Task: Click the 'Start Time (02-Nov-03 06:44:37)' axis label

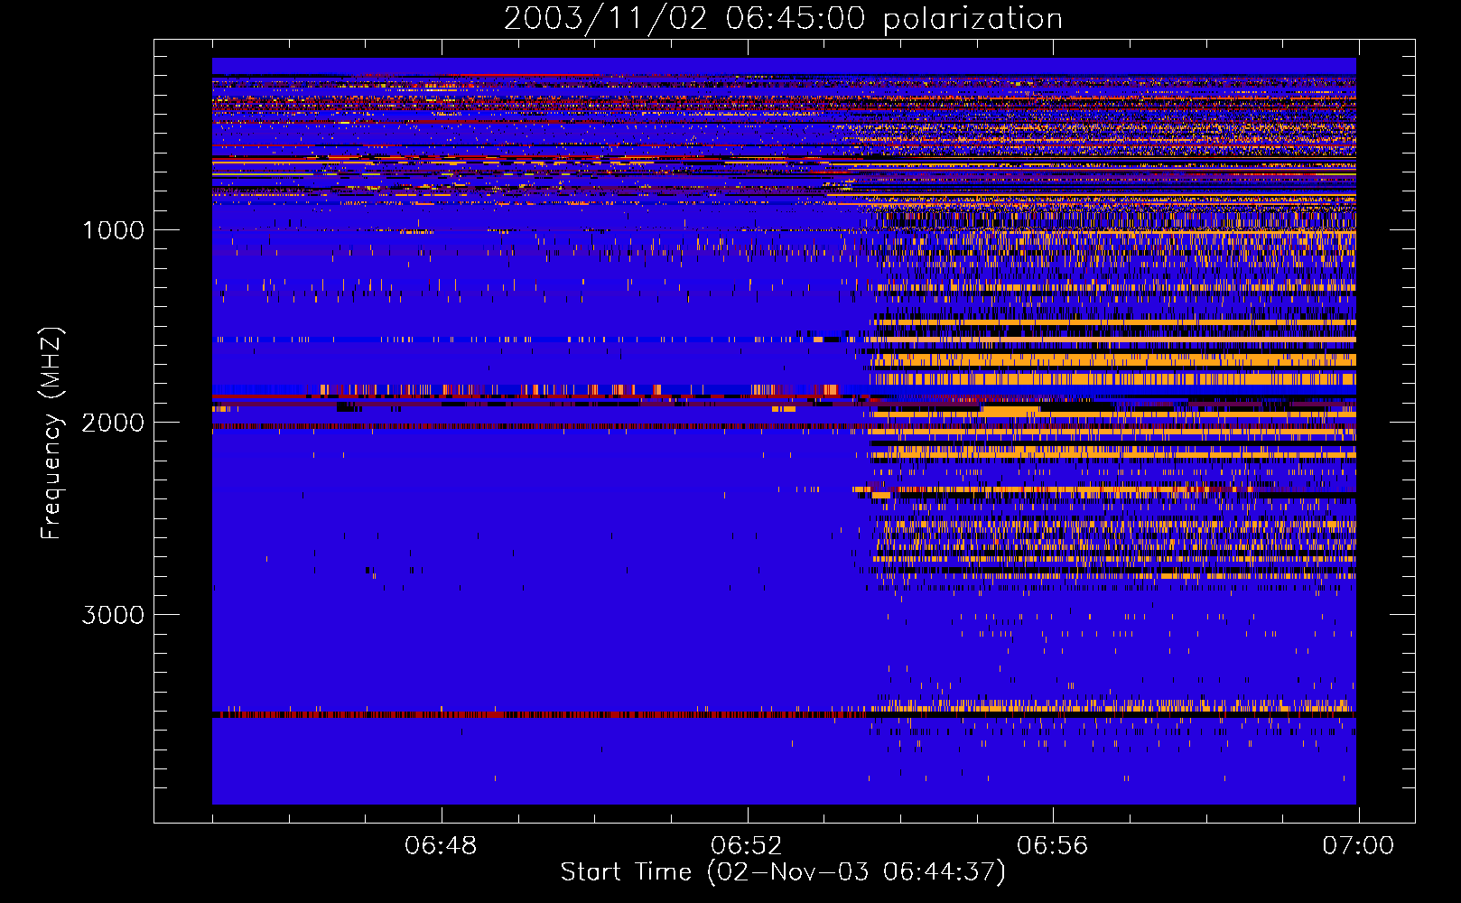Action: click(x=783, y=872)
